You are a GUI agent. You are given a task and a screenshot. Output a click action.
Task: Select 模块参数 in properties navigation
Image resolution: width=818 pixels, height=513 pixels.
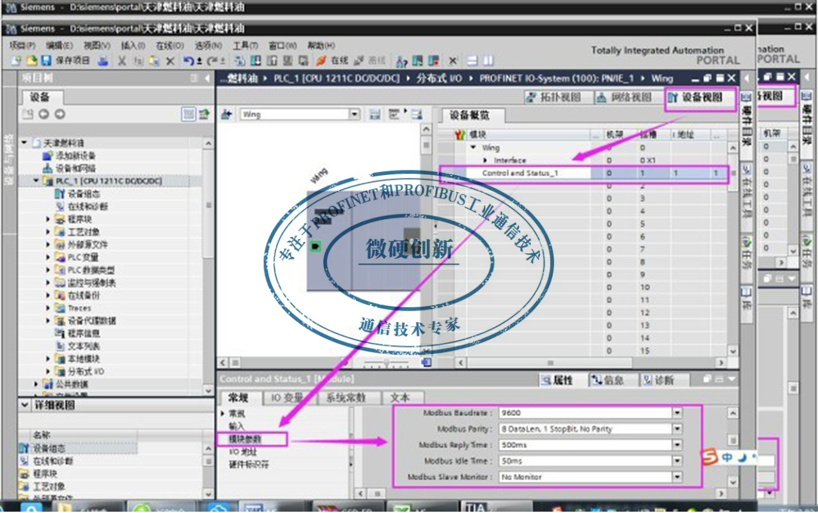245,439
